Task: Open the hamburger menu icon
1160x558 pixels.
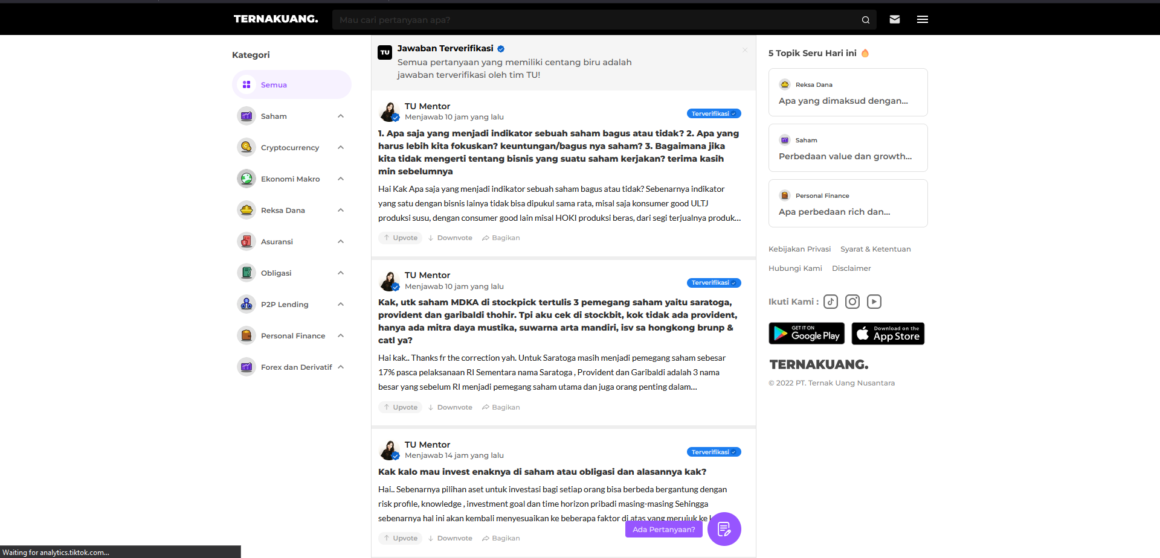Action: tap(923, 19)
